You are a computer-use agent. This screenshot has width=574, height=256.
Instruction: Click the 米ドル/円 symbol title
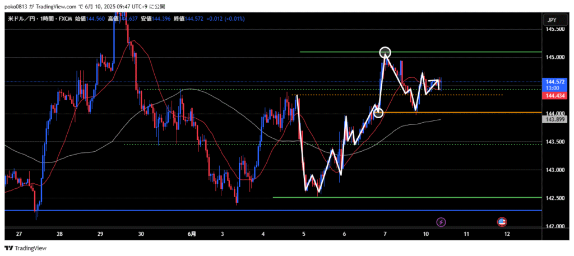coord(22,18)
